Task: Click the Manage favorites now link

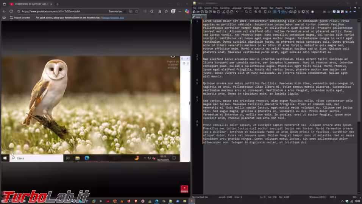Action: point(112,18)
